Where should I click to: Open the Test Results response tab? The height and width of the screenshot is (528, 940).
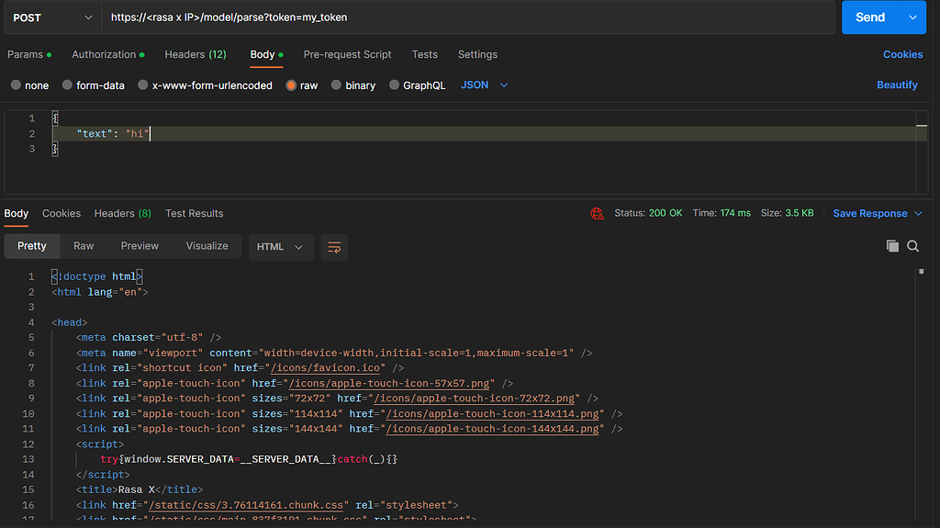194,213
